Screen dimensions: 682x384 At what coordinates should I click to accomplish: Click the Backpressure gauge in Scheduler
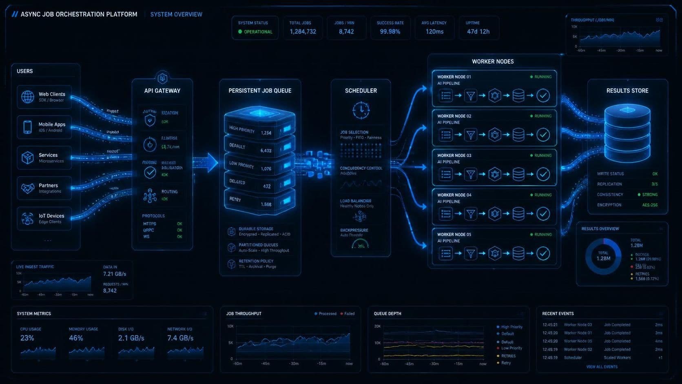click(361, 244)
